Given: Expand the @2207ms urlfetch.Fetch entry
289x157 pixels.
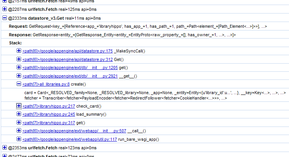Looking at the screenshot, I should [x=5, y=9].
